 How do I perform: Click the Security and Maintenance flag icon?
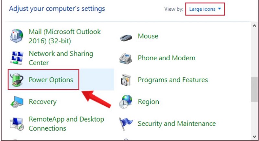click(x=126, y=123)
